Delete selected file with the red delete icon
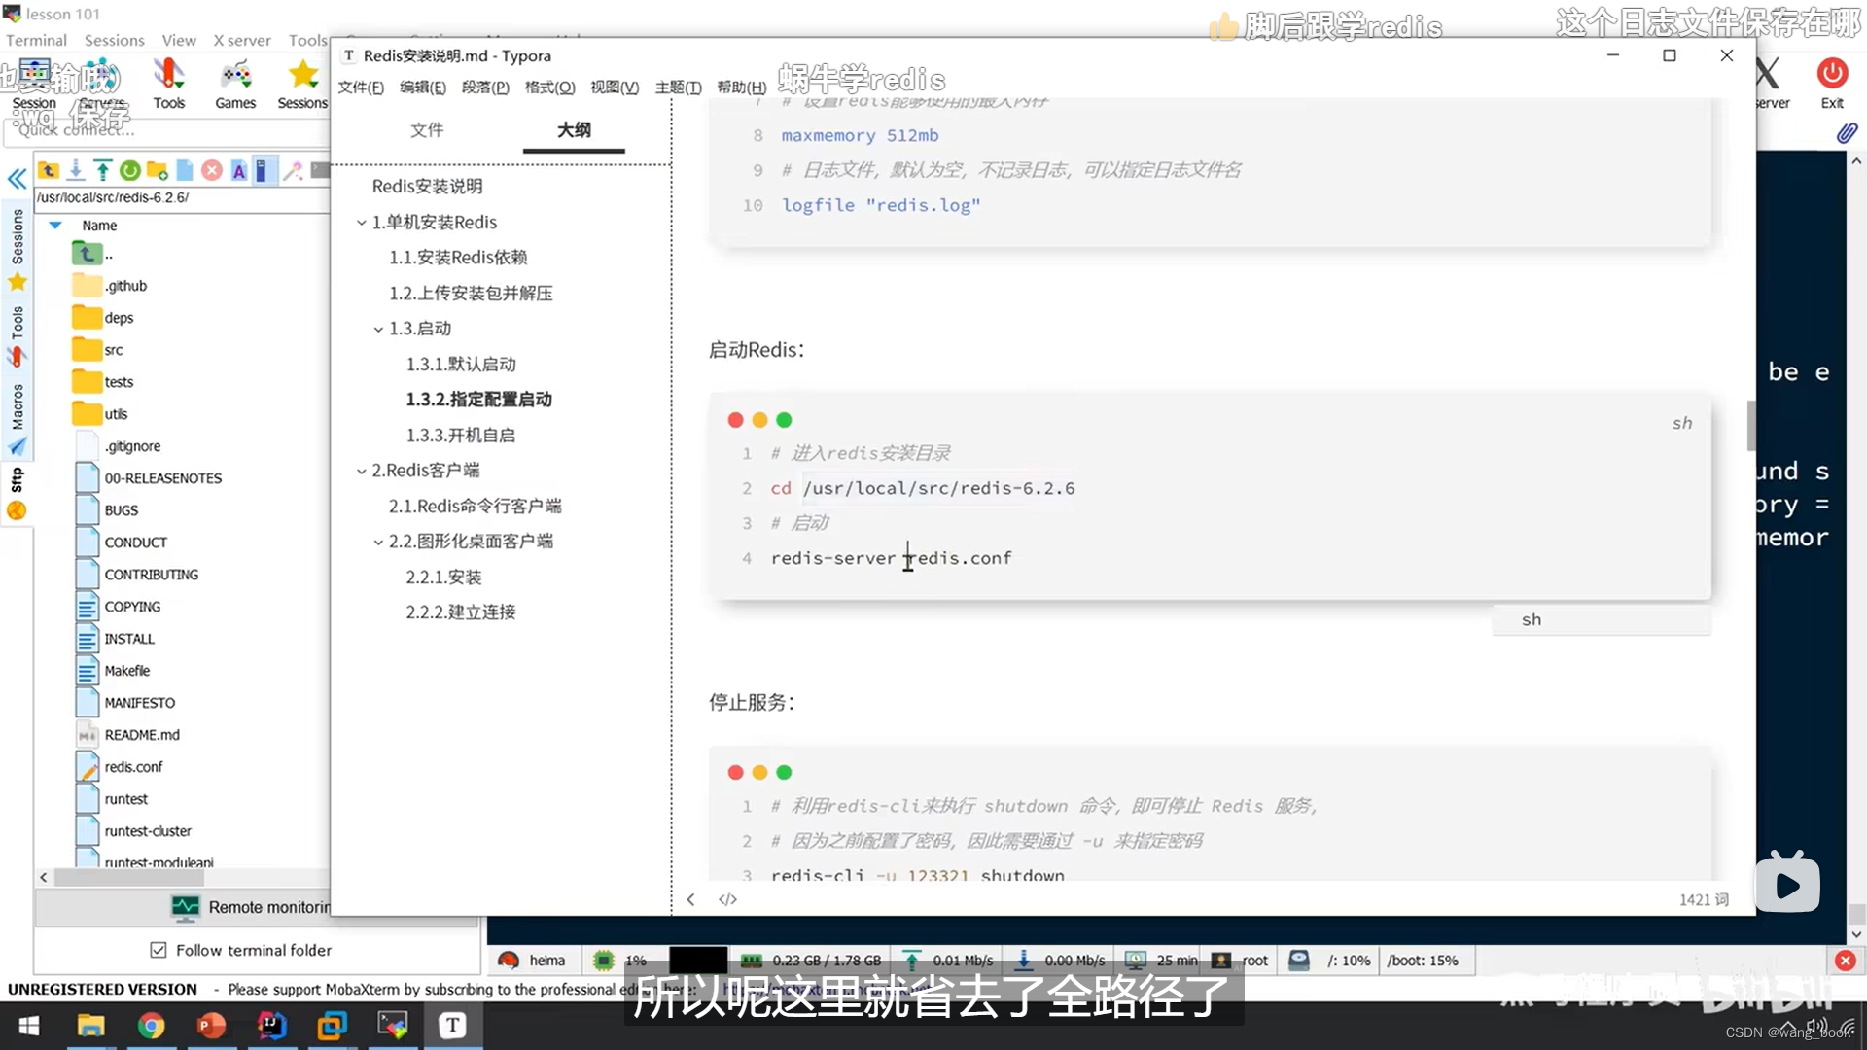The image size is (1867, 1050). coord(212,170)
